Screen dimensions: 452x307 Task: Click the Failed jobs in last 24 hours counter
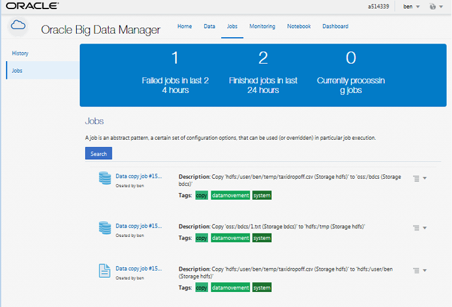[175, 72]
